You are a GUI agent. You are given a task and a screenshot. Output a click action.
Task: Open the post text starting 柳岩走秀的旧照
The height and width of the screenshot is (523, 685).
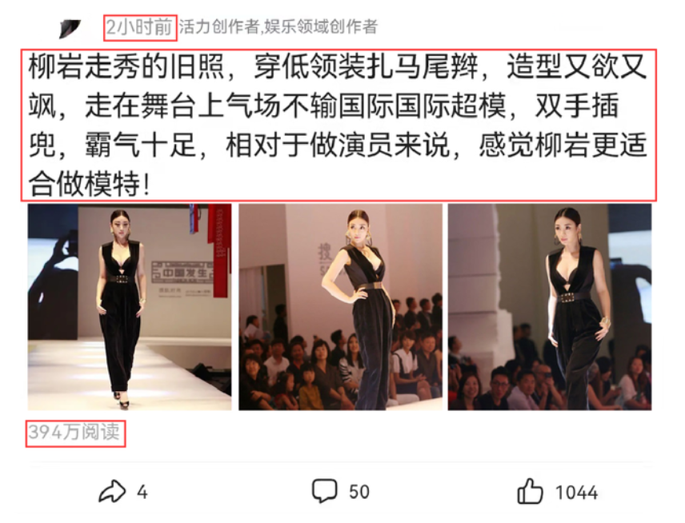coord(338,125)
